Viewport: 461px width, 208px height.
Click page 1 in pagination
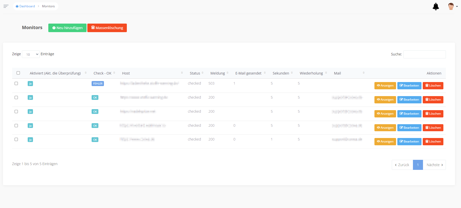pyautogui.click(x=418, y=165)
